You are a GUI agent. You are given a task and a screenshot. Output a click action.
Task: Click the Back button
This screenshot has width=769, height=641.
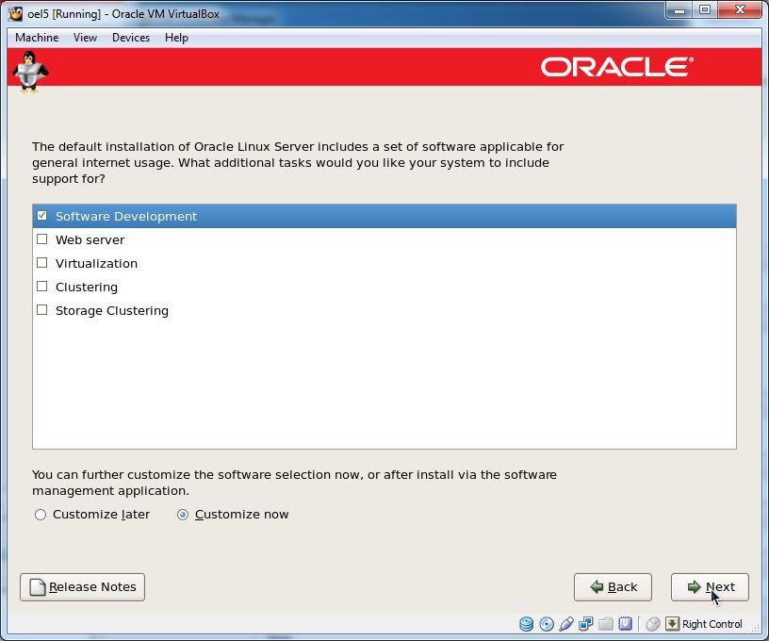613,587
